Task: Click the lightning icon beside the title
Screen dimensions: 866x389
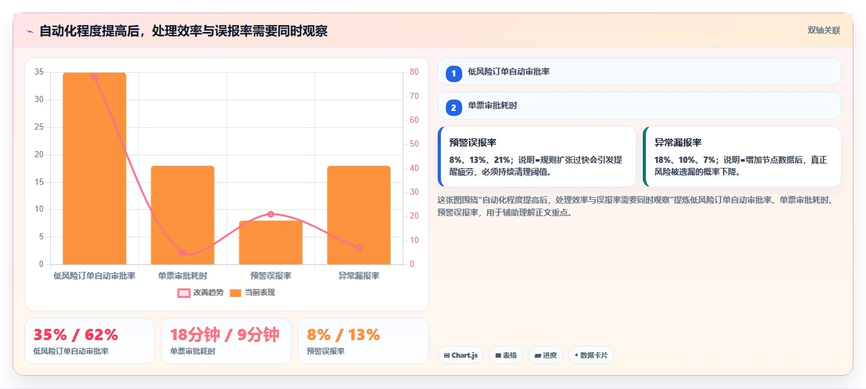Action: [x=29, y=31]
